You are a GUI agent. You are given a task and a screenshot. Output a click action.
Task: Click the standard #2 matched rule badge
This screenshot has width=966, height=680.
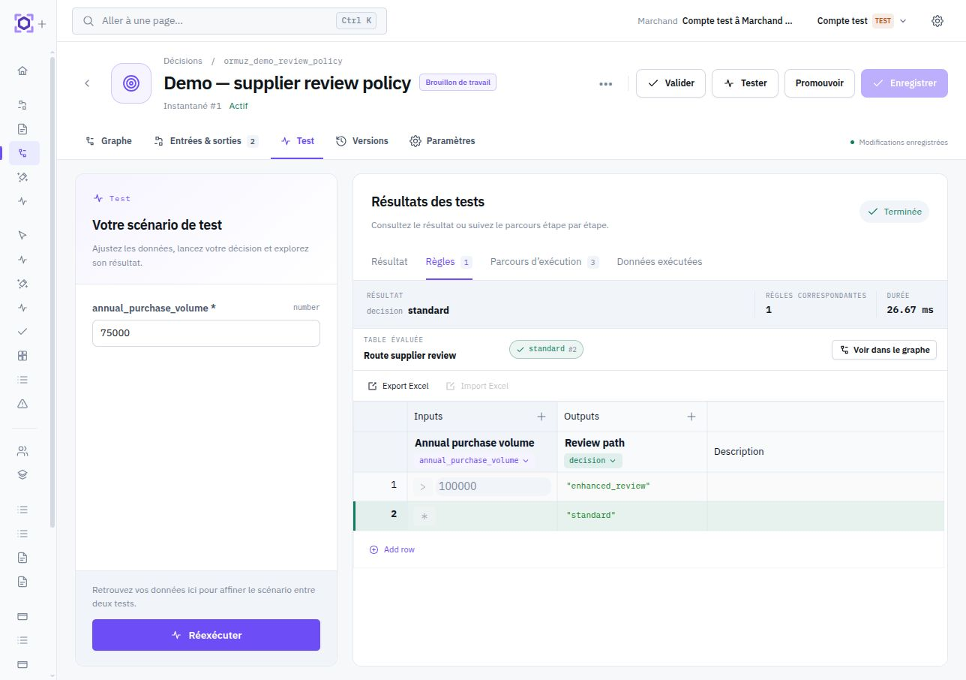tap(546, 349)
